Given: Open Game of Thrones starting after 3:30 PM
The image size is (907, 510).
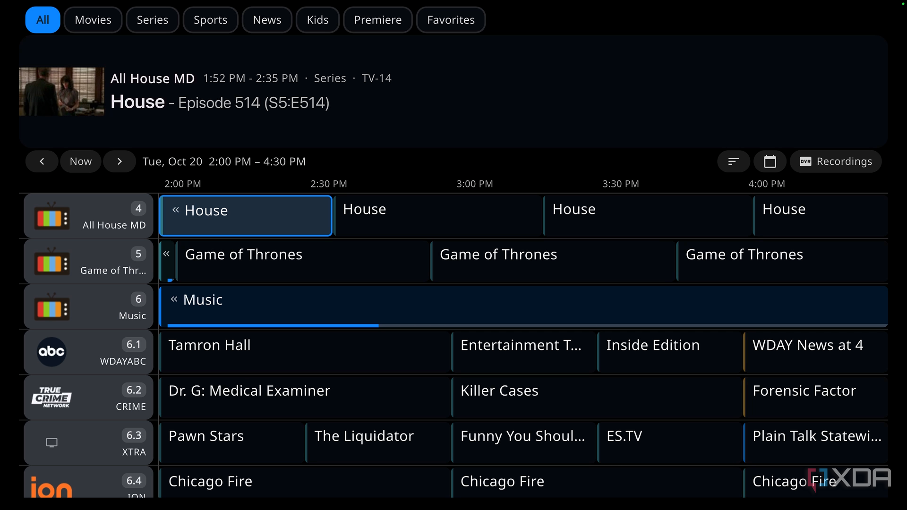Looking at the screenshot, I should coord(782,261).
